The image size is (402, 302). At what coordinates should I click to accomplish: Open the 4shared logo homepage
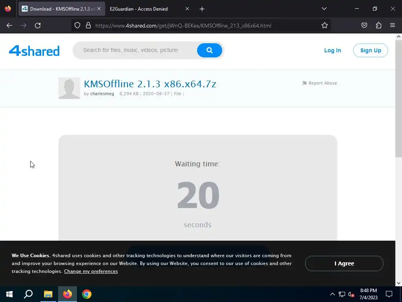click(x=35, y=51)
